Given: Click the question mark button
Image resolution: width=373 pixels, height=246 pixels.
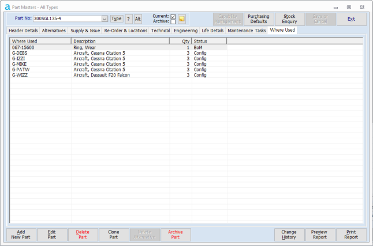Looking at the screenshot, I should 129,19.
